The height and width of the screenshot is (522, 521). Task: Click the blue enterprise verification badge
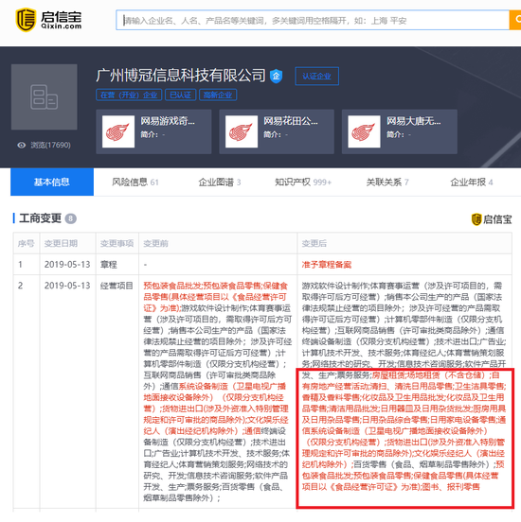[x=277, y=77]
